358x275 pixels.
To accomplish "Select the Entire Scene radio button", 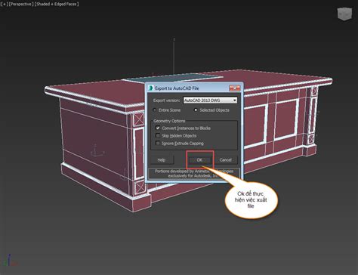I will pyautogui.click(x=154, y=110).
